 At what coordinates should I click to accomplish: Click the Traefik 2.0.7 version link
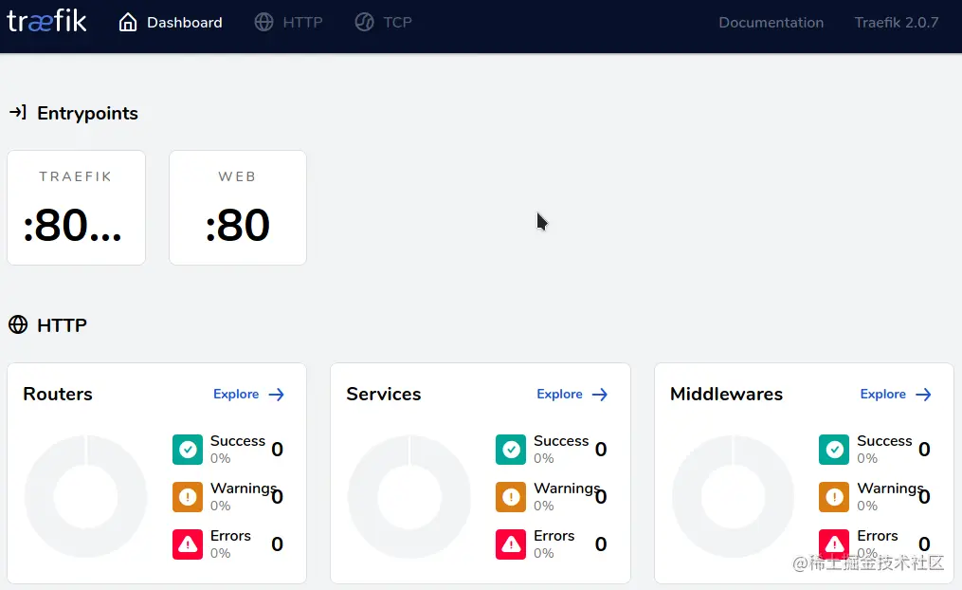click(x=897, y=22)
